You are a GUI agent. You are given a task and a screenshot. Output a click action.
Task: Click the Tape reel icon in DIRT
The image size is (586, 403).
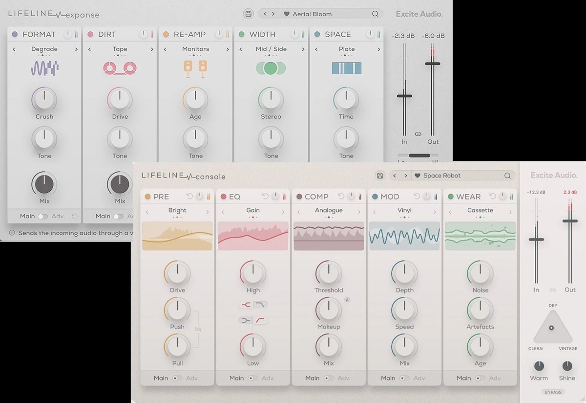[120, 68]
